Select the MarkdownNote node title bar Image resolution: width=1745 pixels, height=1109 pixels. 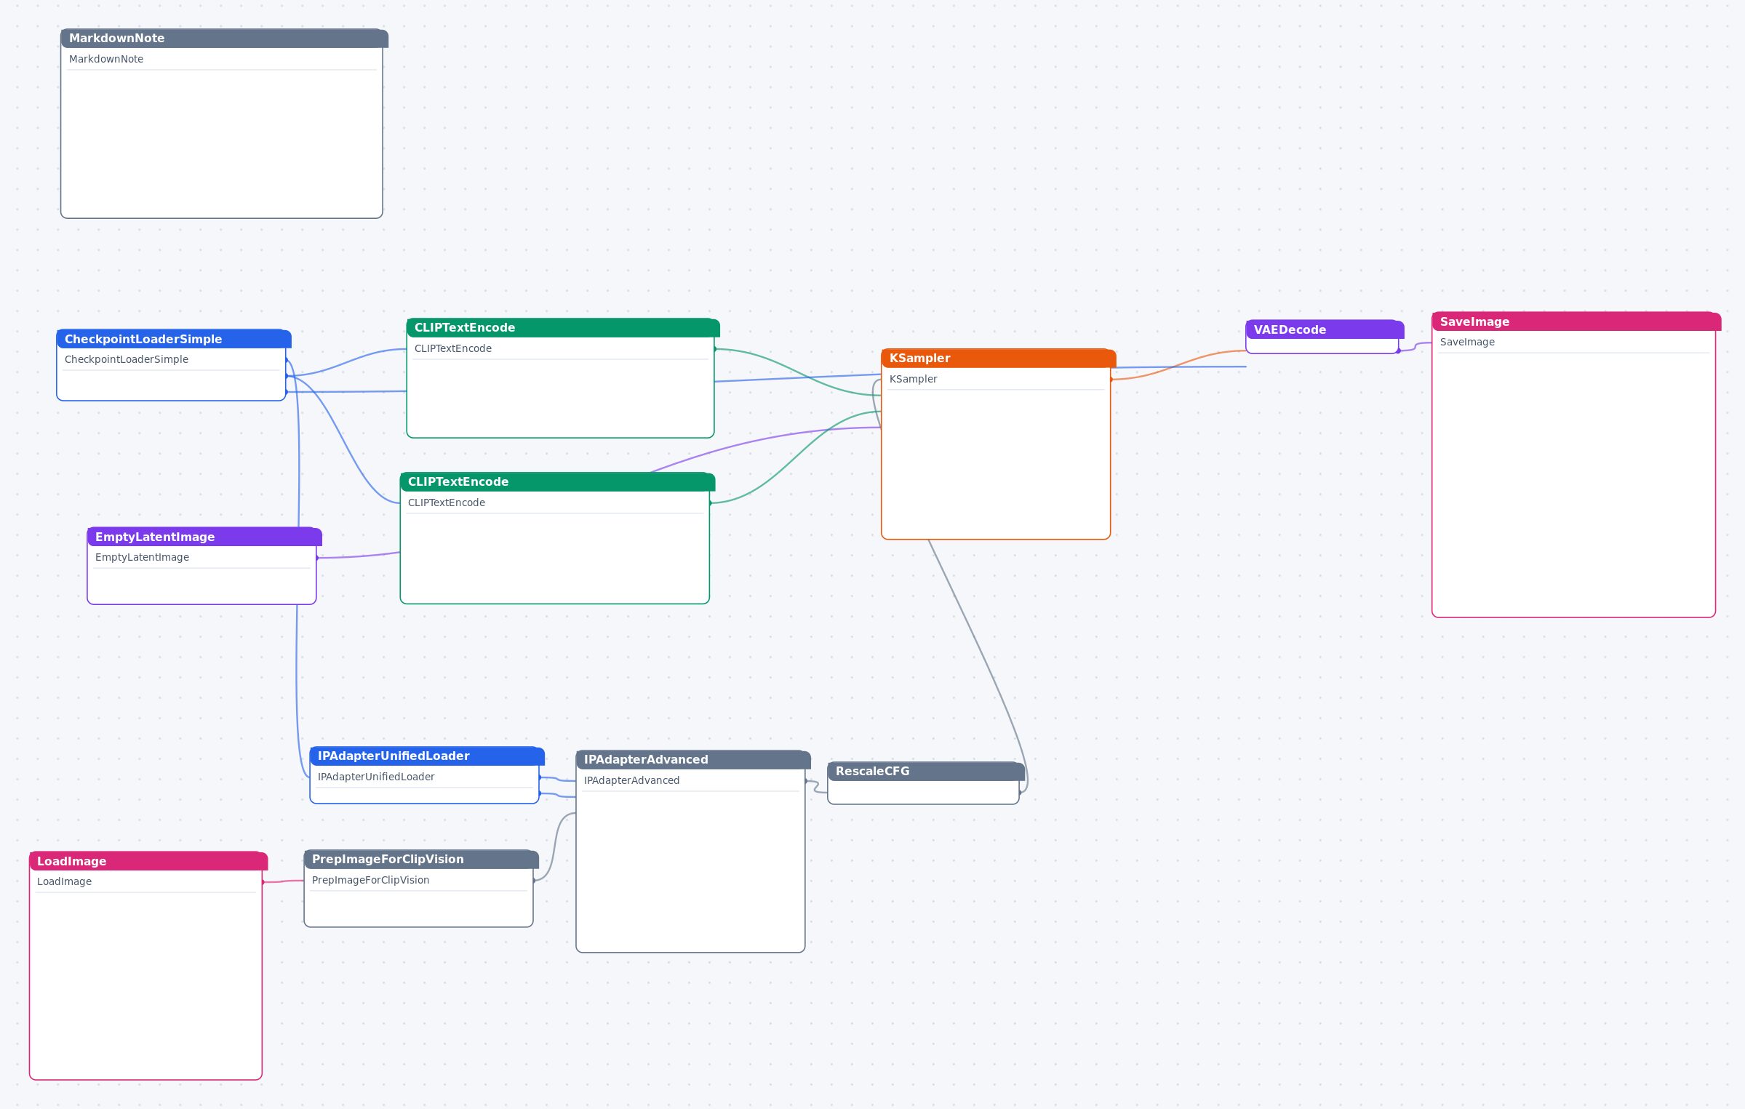(x=224, y=39)
